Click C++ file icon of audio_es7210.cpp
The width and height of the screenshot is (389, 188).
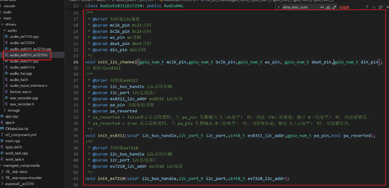[7, 37]
